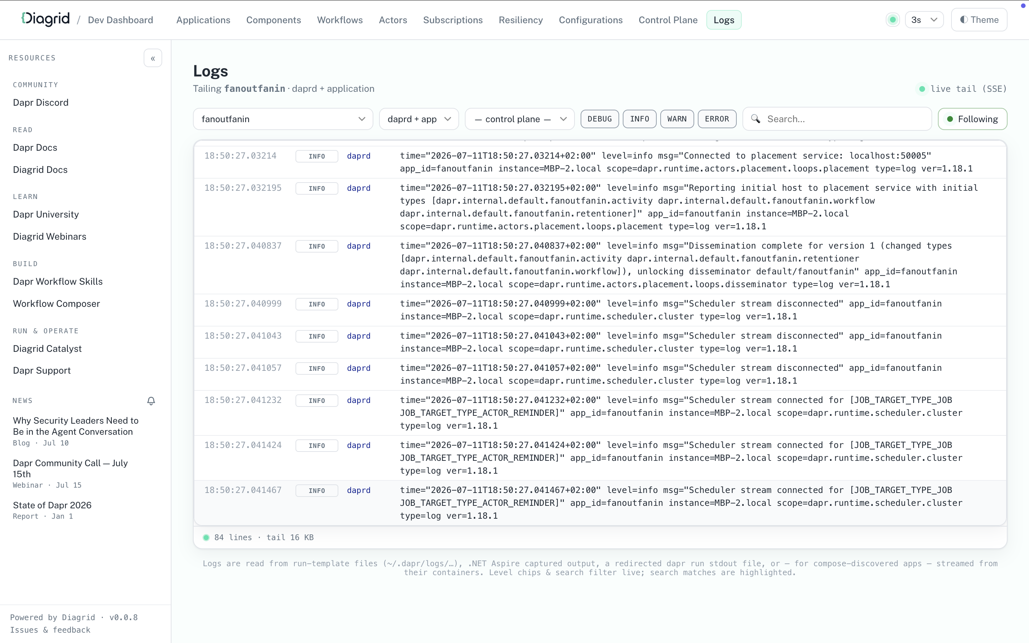The width and height of the screenshot is (1029, 643).
Task: Open the Dapr Discord link
Action: tap(41, 103)
